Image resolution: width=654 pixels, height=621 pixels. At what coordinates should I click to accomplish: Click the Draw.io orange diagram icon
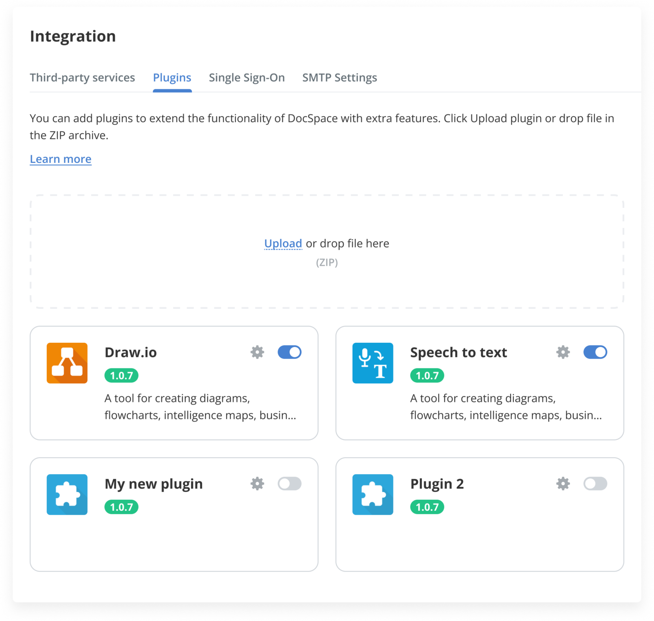(67, 363)
